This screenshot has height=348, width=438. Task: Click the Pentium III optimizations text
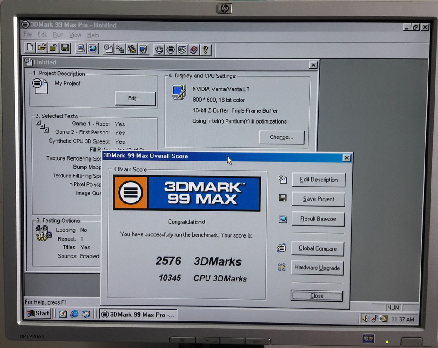click(x=239, y=121)
